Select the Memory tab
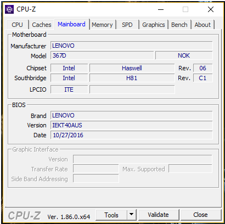 click(x=102, y=25)
